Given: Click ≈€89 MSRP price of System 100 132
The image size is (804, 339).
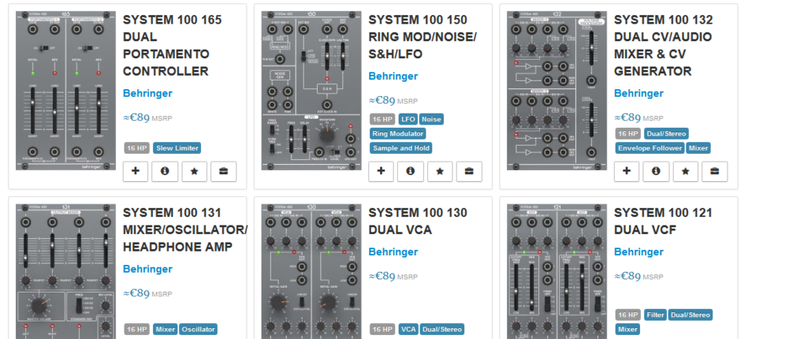Looking at the screenshot, I should pos(639,118).
